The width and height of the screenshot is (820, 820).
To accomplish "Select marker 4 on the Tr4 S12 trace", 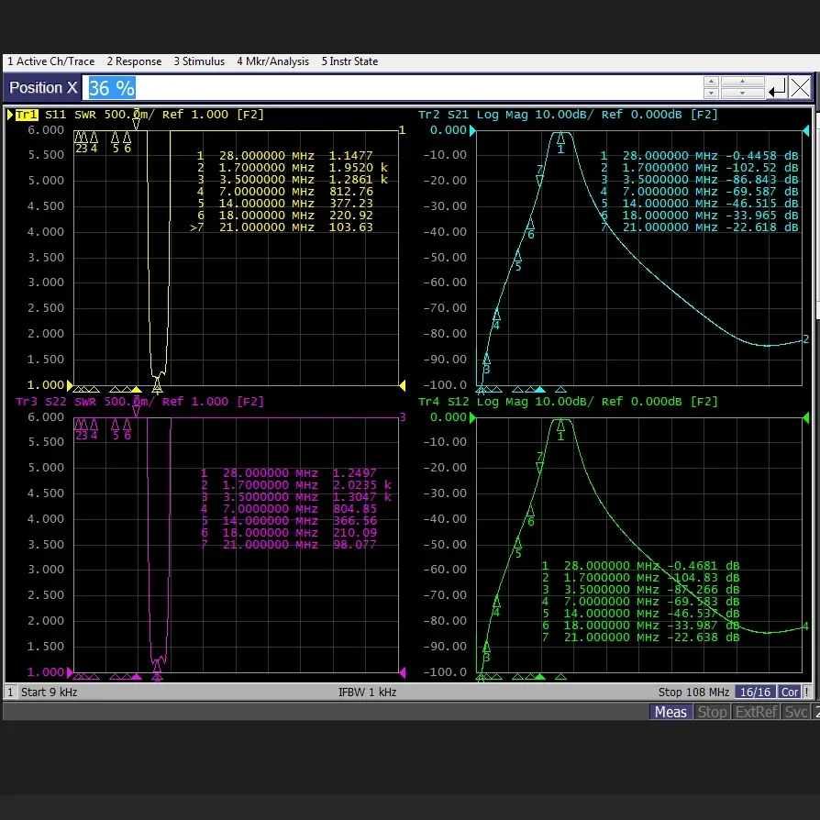I will [496, 603].
